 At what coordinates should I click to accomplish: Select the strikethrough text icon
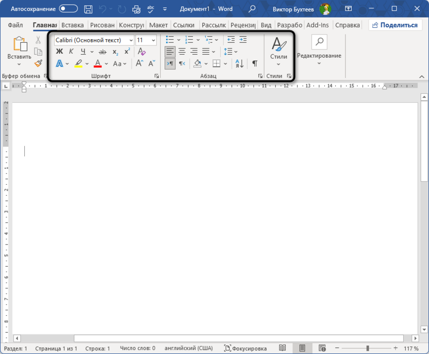pyautogui.click(x=102, y=51)
